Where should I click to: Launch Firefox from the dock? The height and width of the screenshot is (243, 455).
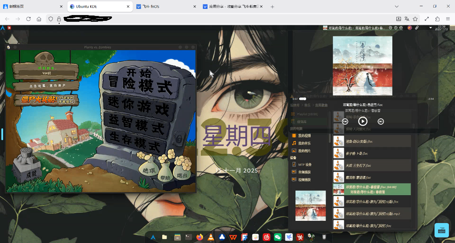[x=200, y=237]
